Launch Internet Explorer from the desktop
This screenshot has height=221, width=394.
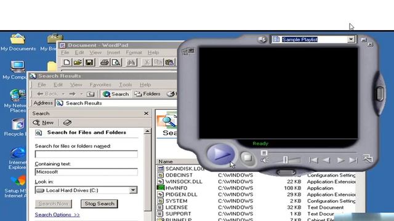[17, 158]
